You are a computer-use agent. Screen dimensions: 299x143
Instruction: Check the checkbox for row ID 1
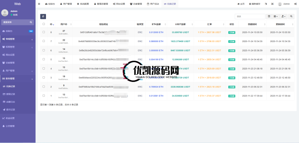point(44,96)
